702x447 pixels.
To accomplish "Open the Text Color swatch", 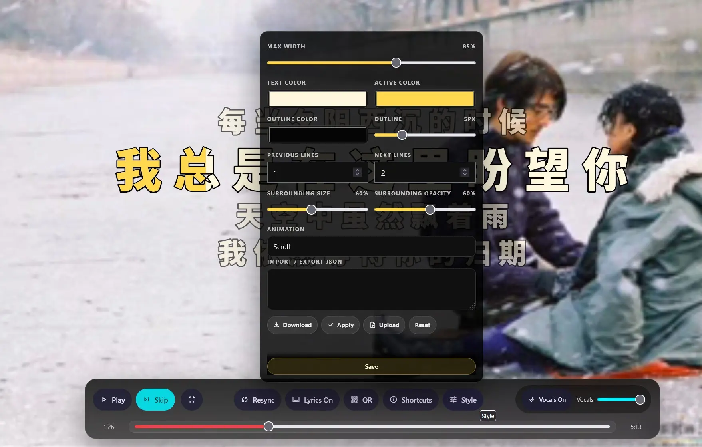I will pos(318,99).
